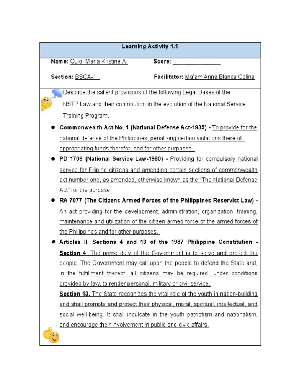Click 'social well-being. It shall inculcate' line
294x392 pixels.
[158, 314]
